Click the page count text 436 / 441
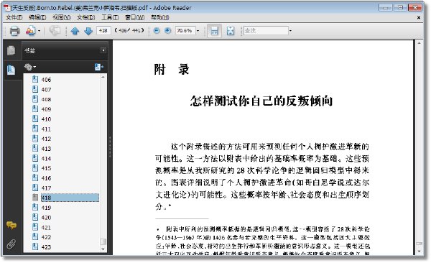Image resolution: width=431 pixels, height=263 pixels. click(x=129, y=30)
